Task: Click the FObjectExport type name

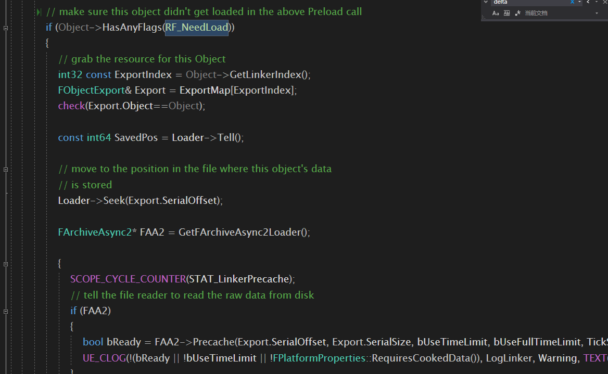Action: 91,91
